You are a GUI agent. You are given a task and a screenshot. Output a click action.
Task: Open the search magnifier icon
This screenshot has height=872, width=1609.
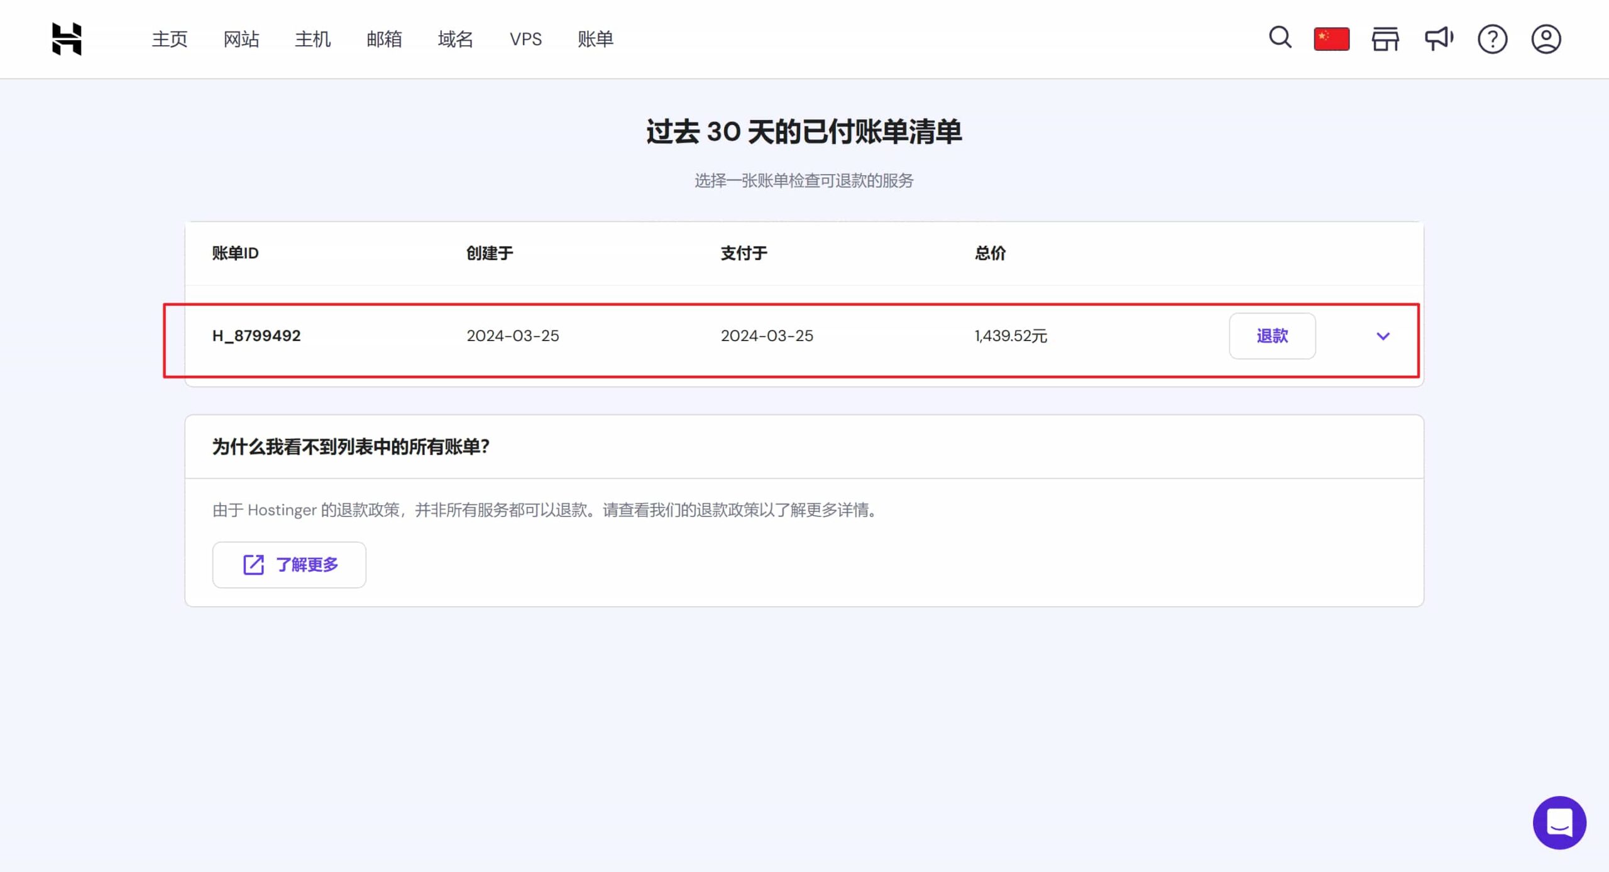point(1280,38)
